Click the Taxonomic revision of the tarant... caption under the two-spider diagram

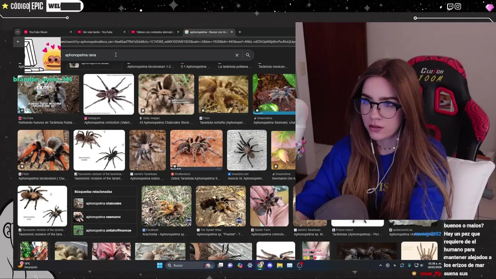(99, 178)
